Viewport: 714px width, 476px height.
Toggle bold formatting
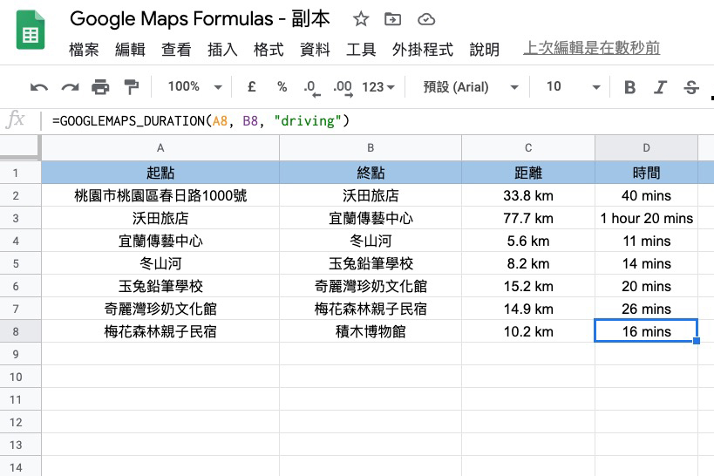point(629,87)
